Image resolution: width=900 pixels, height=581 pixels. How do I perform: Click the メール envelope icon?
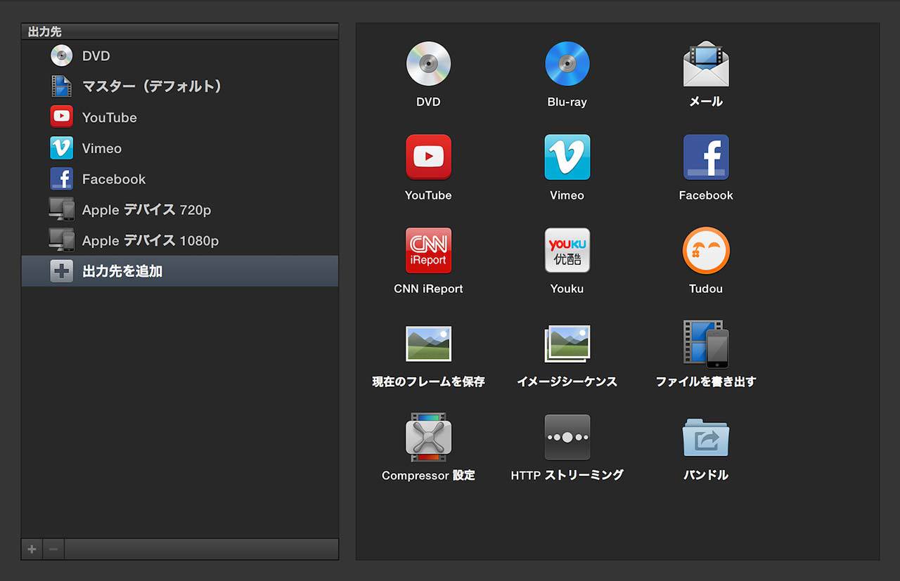click(x=706, y=64)
